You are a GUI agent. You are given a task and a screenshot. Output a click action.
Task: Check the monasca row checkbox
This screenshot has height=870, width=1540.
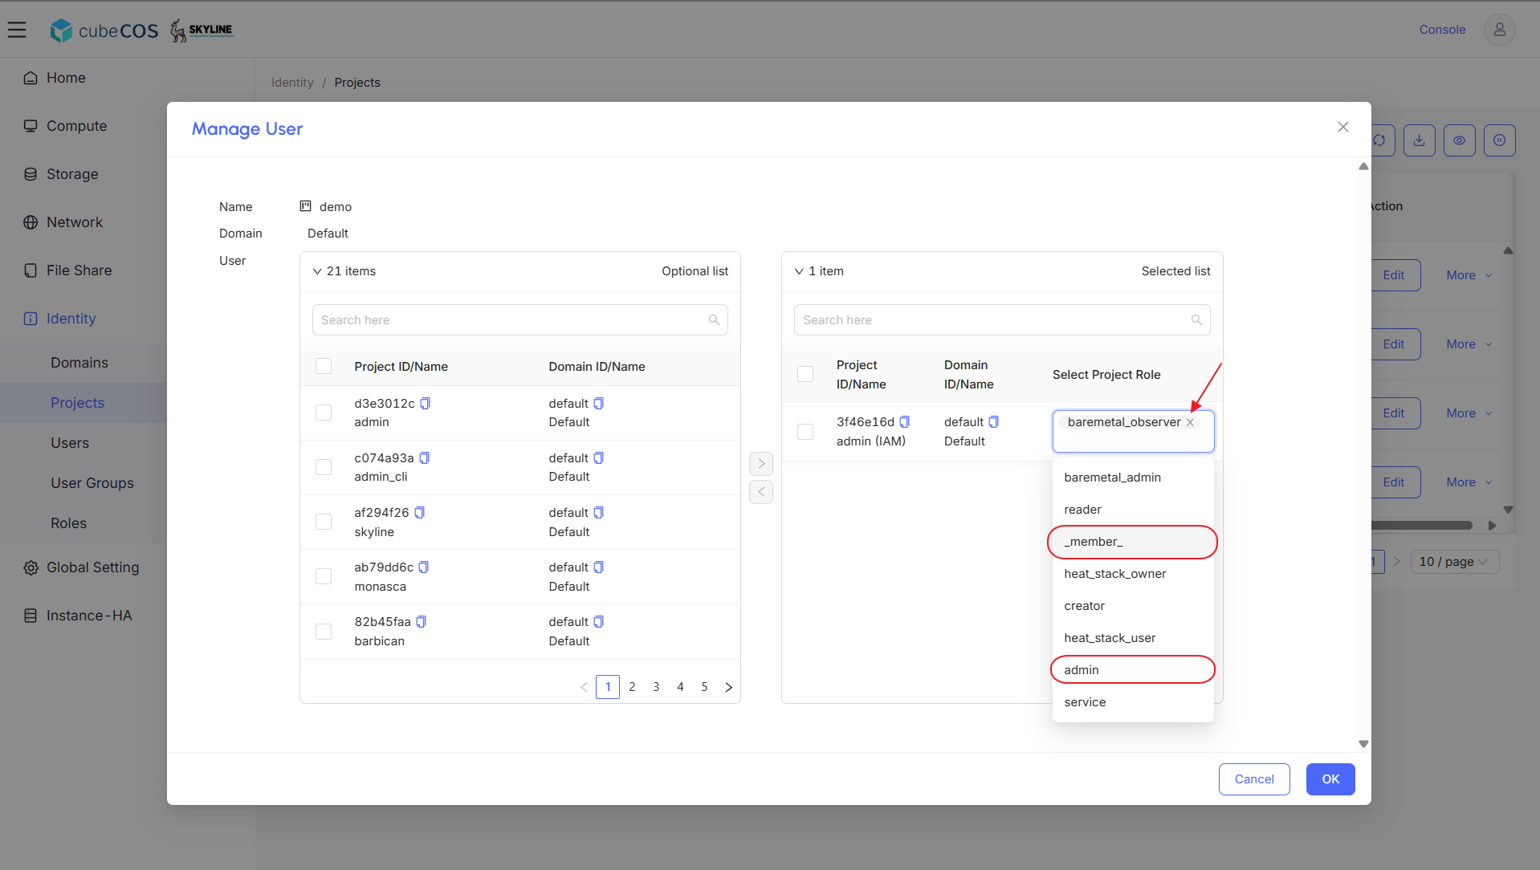(x=324, y=576)
